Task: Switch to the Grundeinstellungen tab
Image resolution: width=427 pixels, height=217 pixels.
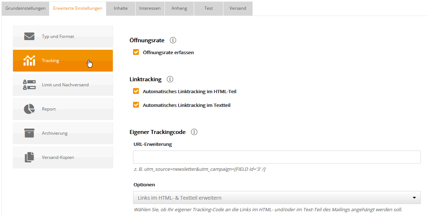Action: pos(25,8)
